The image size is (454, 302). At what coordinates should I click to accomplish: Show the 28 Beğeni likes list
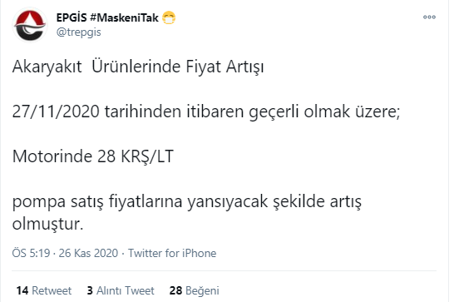pos(195,290)
